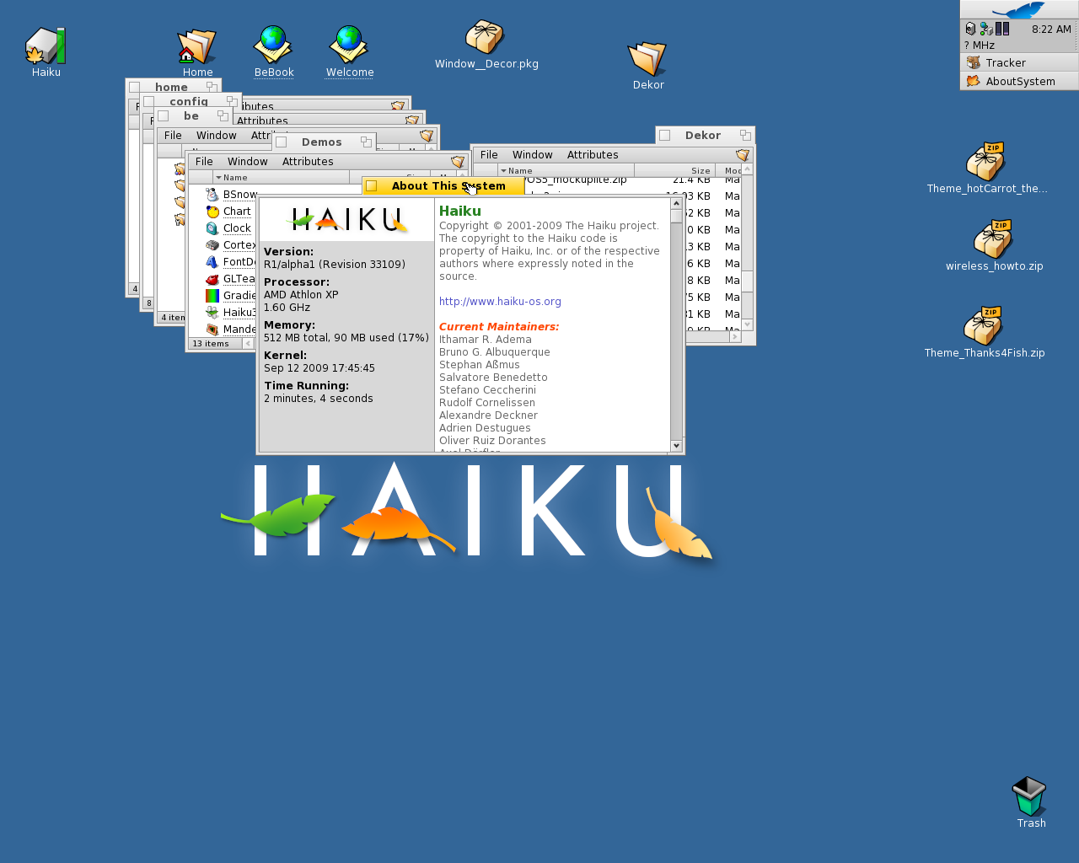Click the Chart app icon in Demos

212,212
